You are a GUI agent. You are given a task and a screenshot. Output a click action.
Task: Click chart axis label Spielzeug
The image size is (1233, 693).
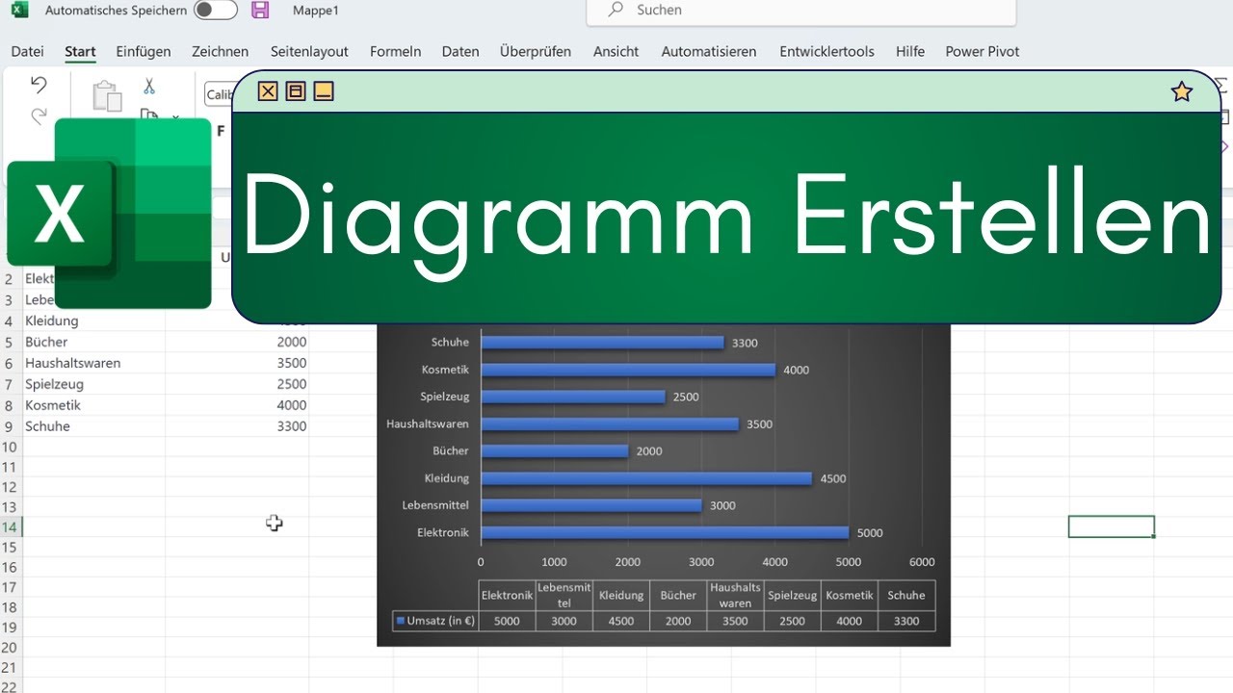[445, 397]
